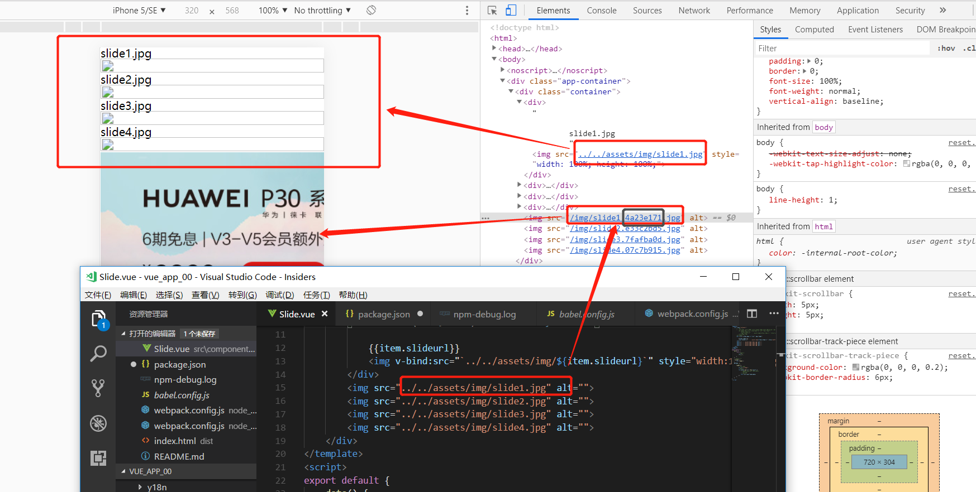Toggle the .cls class editor

(969, 49)
